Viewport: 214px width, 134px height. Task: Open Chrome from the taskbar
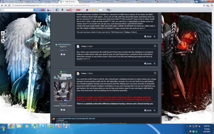pos(11,126)
